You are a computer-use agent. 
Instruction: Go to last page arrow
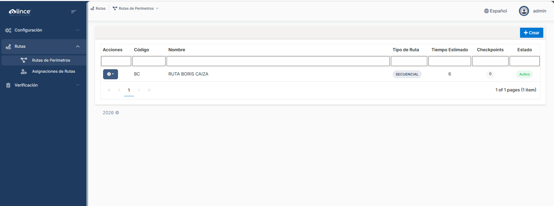coord(149,90)
